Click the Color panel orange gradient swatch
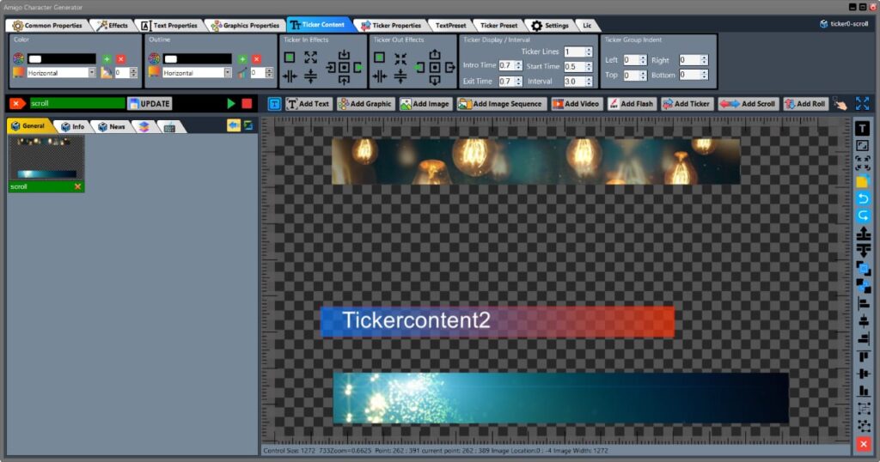The image size is (880, 462). 19,72
